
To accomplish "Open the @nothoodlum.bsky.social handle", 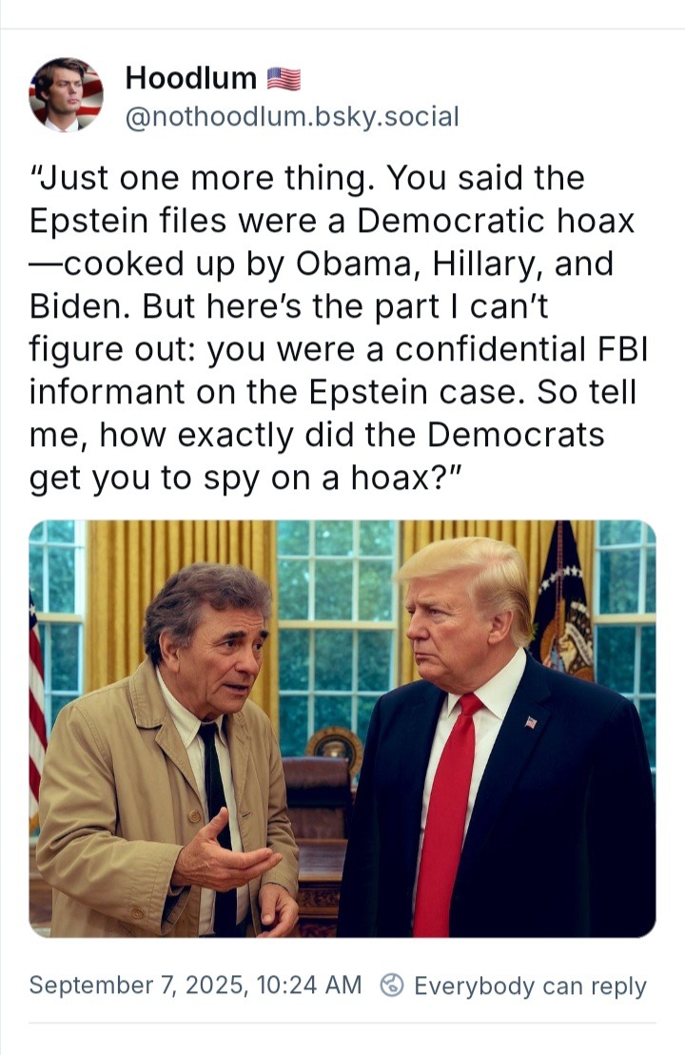I will 292,116.
